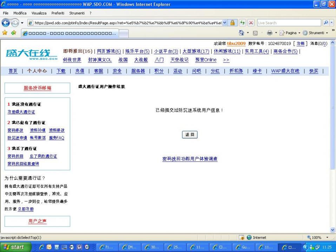Open the 大型游戏(17) category link

click(x=196, y=51)
